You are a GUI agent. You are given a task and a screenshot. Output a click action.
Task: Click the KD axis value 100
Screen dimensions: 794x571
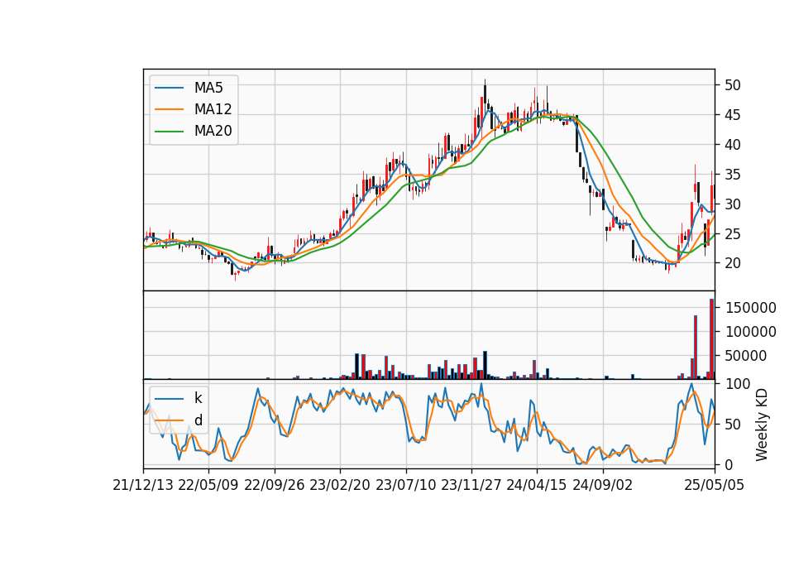[x=737, y=384]
